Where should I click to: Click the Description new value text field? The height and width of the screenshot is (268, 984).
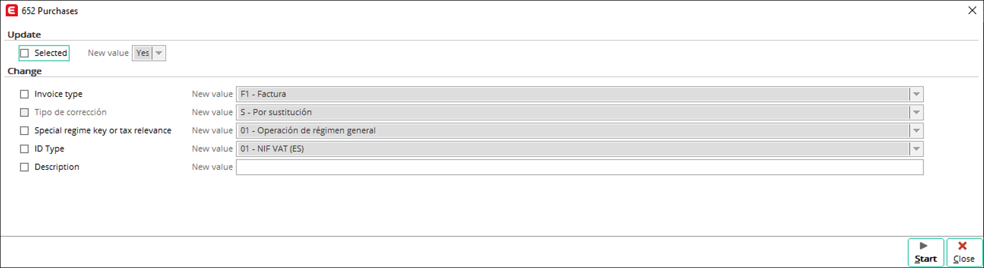click(580, 167)
